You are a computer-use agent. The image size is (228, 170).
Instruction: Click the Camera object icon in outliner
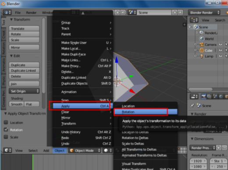click(x=202, y=45)
